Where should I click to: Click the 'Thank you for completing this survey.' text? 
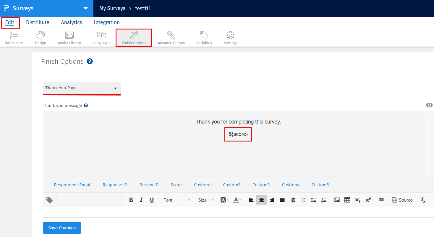click(238, 122)
